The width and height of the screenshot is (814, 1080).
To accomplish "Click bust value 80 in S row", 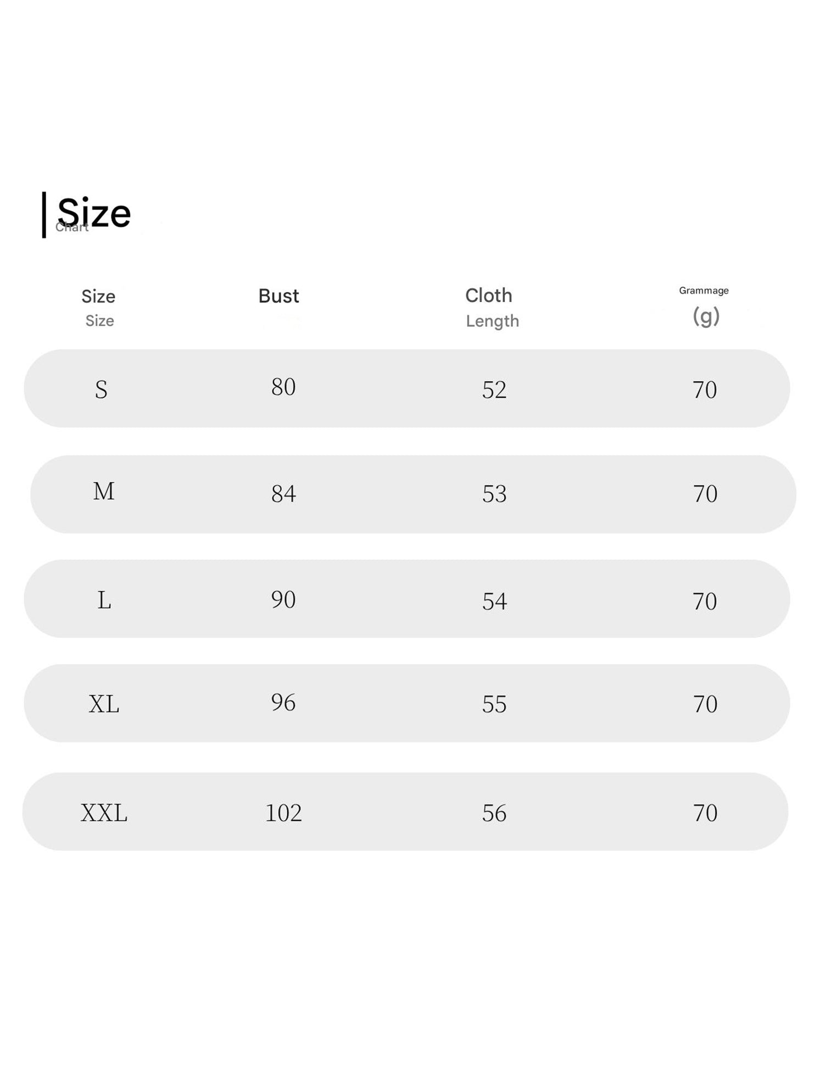I will coord(283,387).
